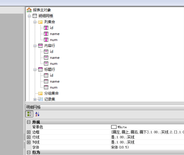Expand the 记录集 node
Image resolution: width=184 pixels, height=155 pixels.
35,99
